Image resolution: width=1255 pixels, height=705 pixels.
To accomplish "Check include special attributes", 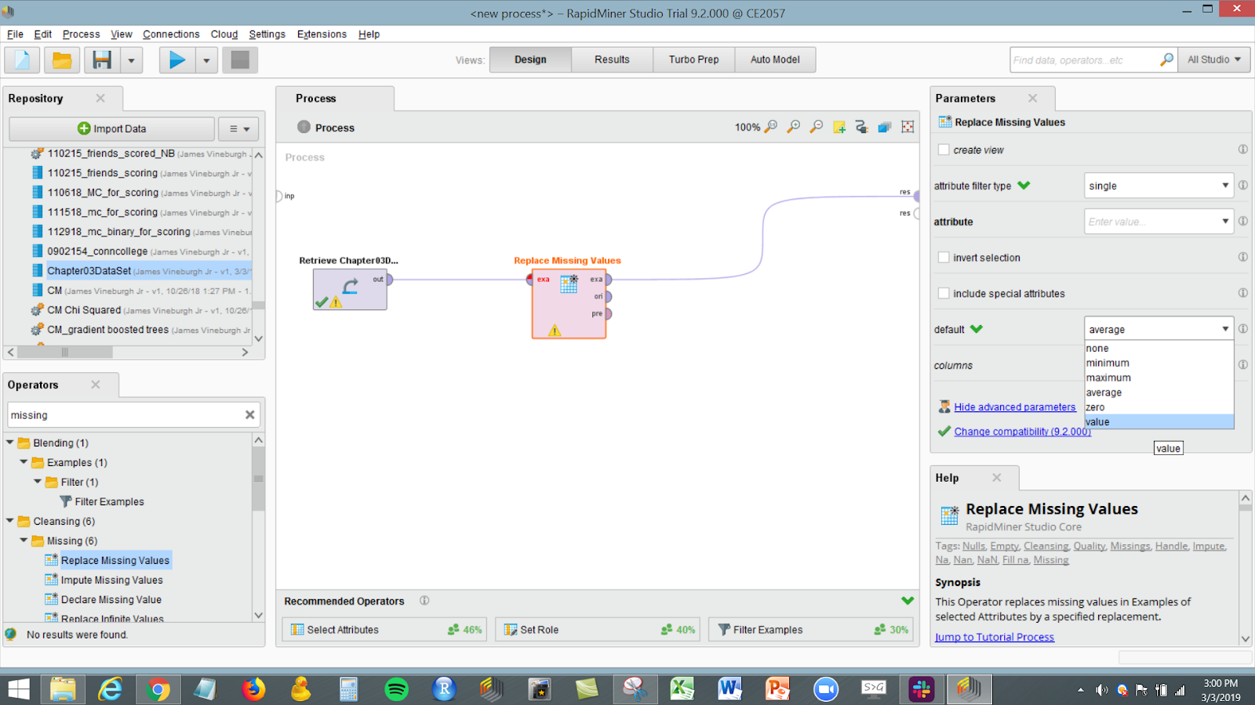I will [x=944, y=294].
